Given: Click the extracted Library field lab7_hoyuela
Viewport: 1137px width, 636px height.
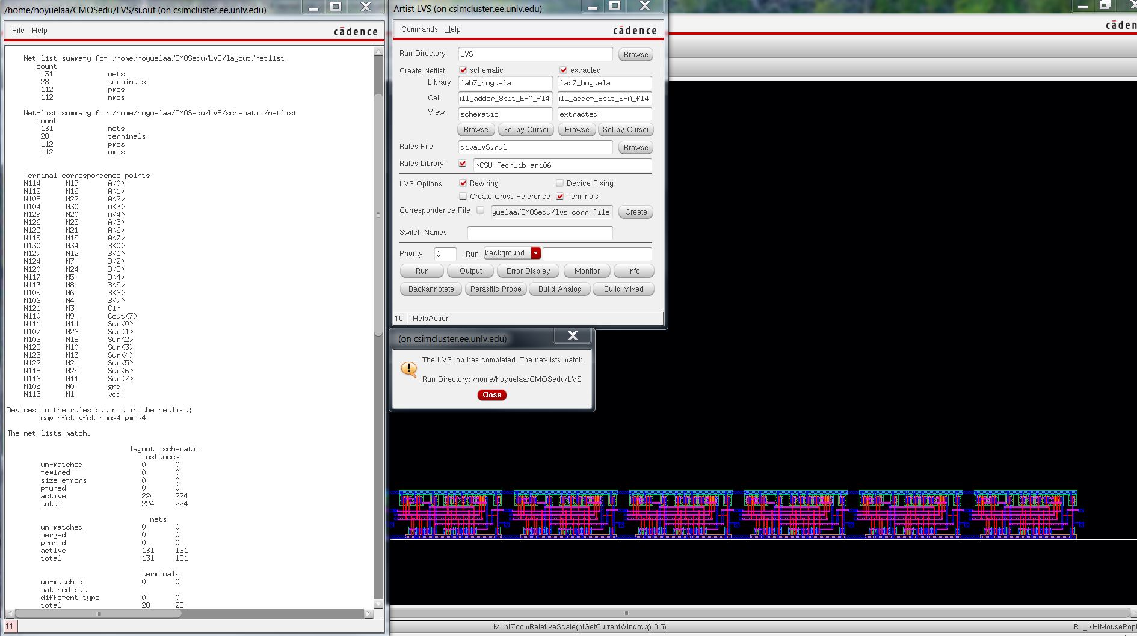Looking at the screenshot, I should pos(605,83).
